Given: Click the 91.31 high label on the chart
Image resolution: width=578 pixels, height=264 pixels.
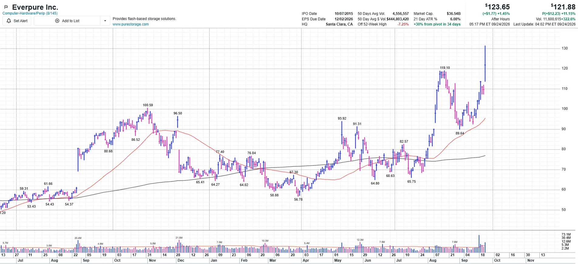Looking at the screenshot, I should pos(357,124).
